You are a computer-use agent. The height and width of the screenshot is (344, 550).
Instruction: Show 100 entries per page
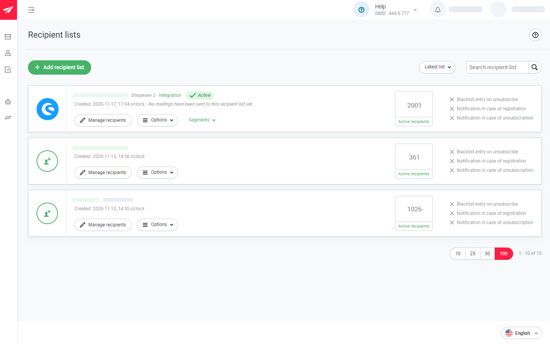pos(504,254)
